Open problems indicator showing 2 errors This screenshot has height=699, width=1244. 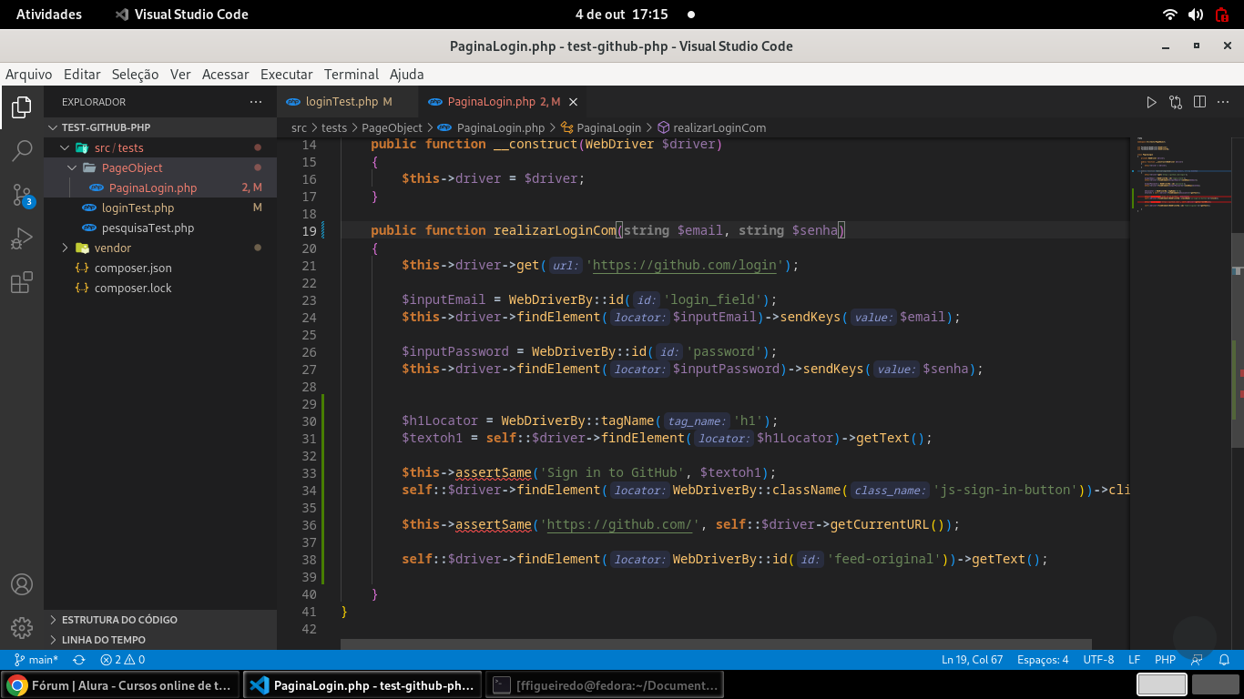point(123,660)
